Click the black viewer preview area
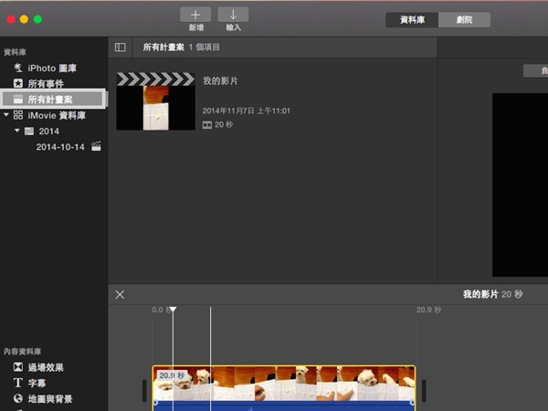Image resolution: width=548 pixels, height=411 pixels. [520, 184]
